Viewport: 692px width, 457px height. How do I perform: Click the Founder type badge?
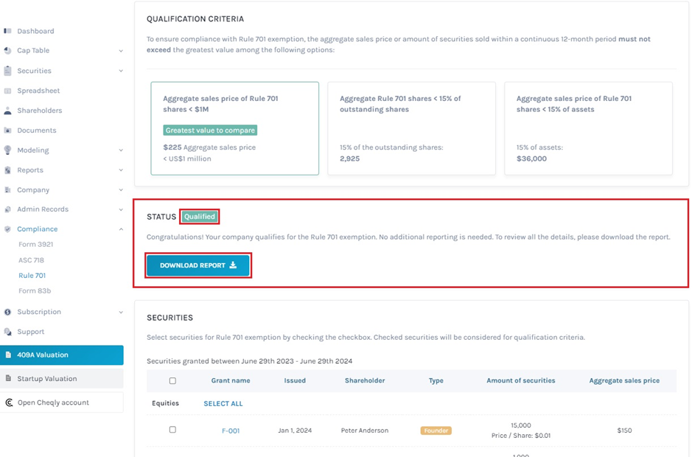(x=436, y=430)
